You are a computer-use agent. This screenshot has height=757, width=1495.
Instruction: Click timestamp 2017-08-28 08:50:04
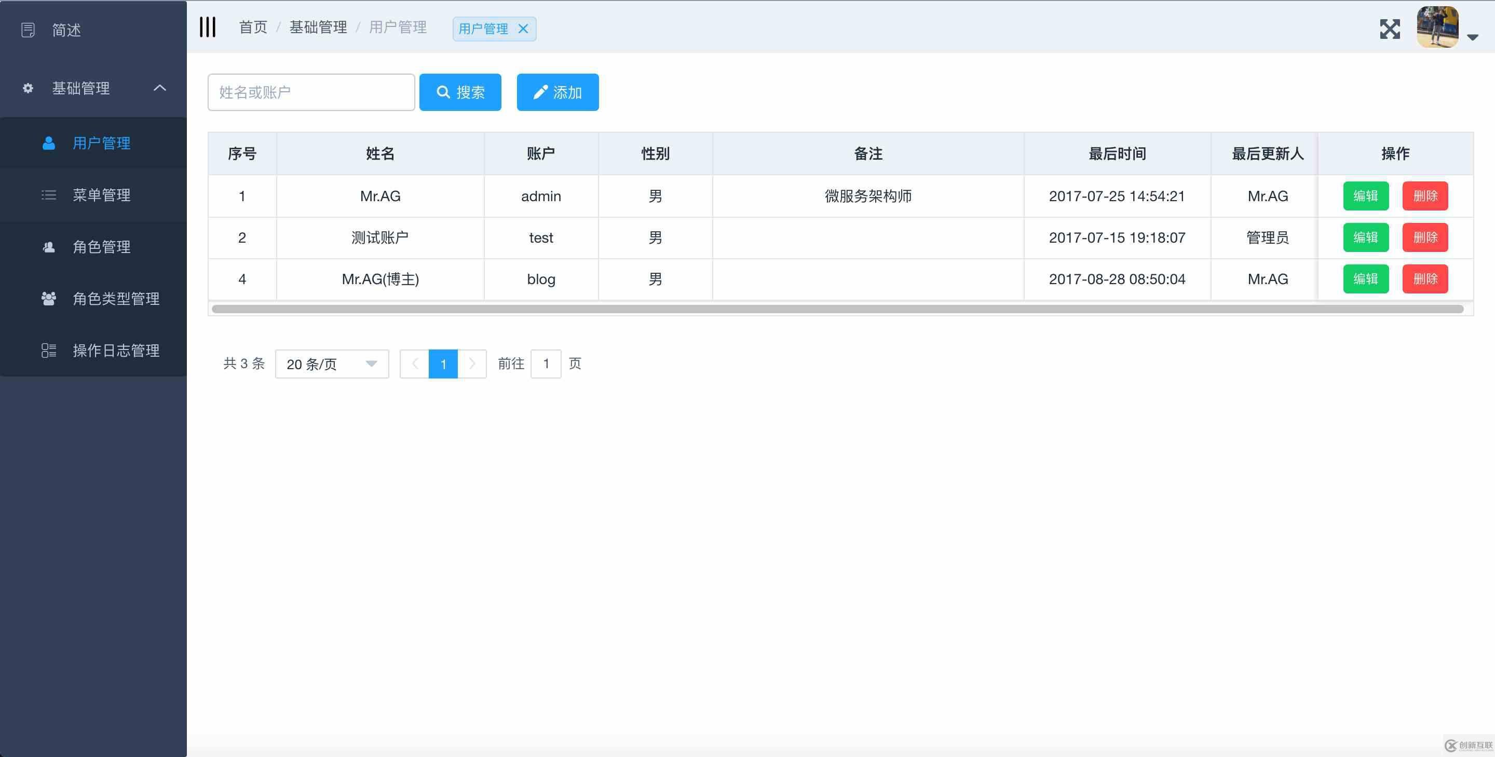[x=1117, y=279]
